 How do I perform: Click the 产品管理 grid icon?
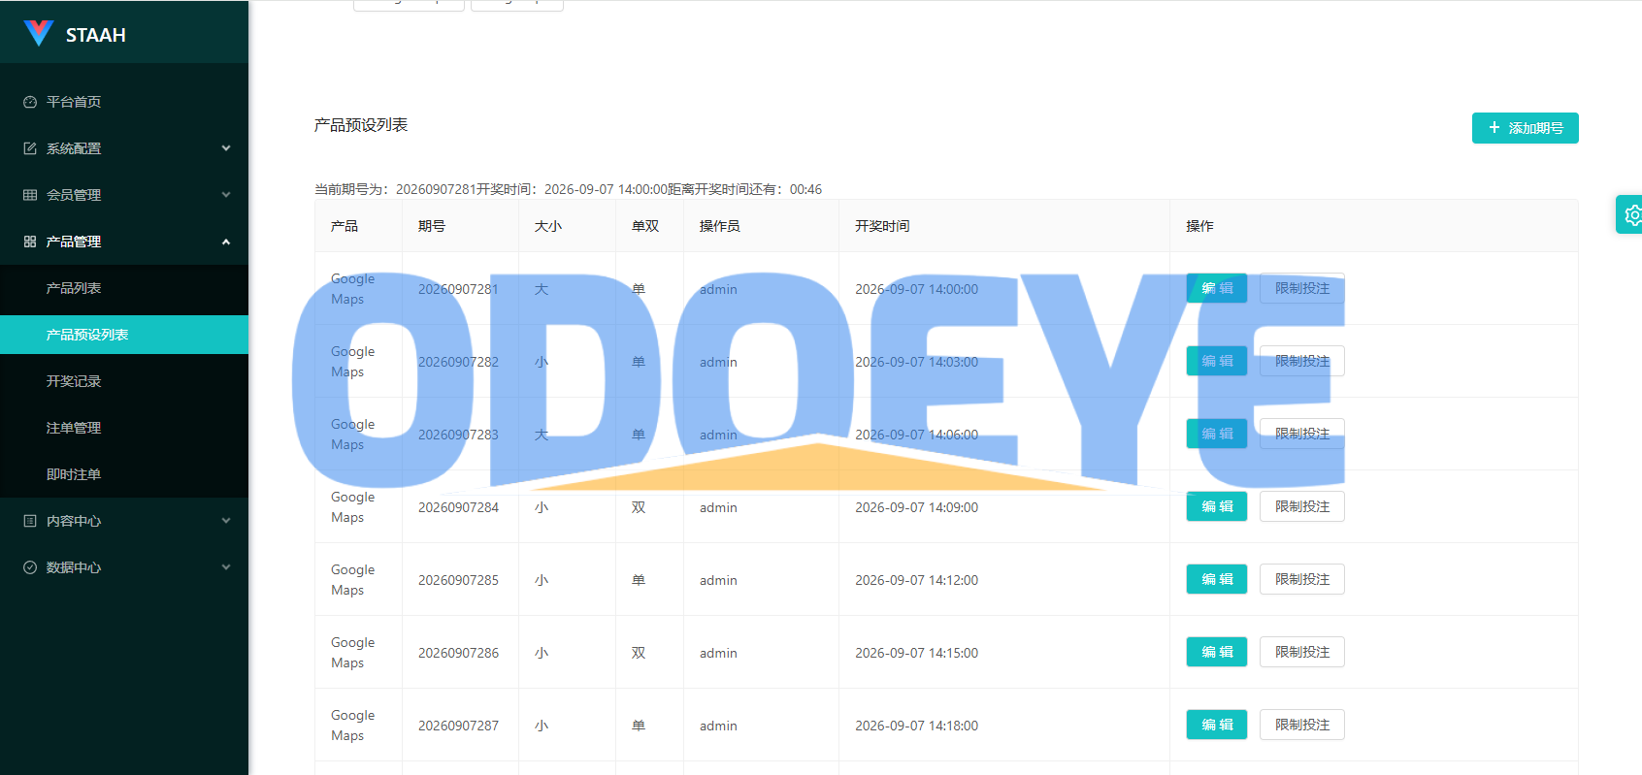pos(30,242)
